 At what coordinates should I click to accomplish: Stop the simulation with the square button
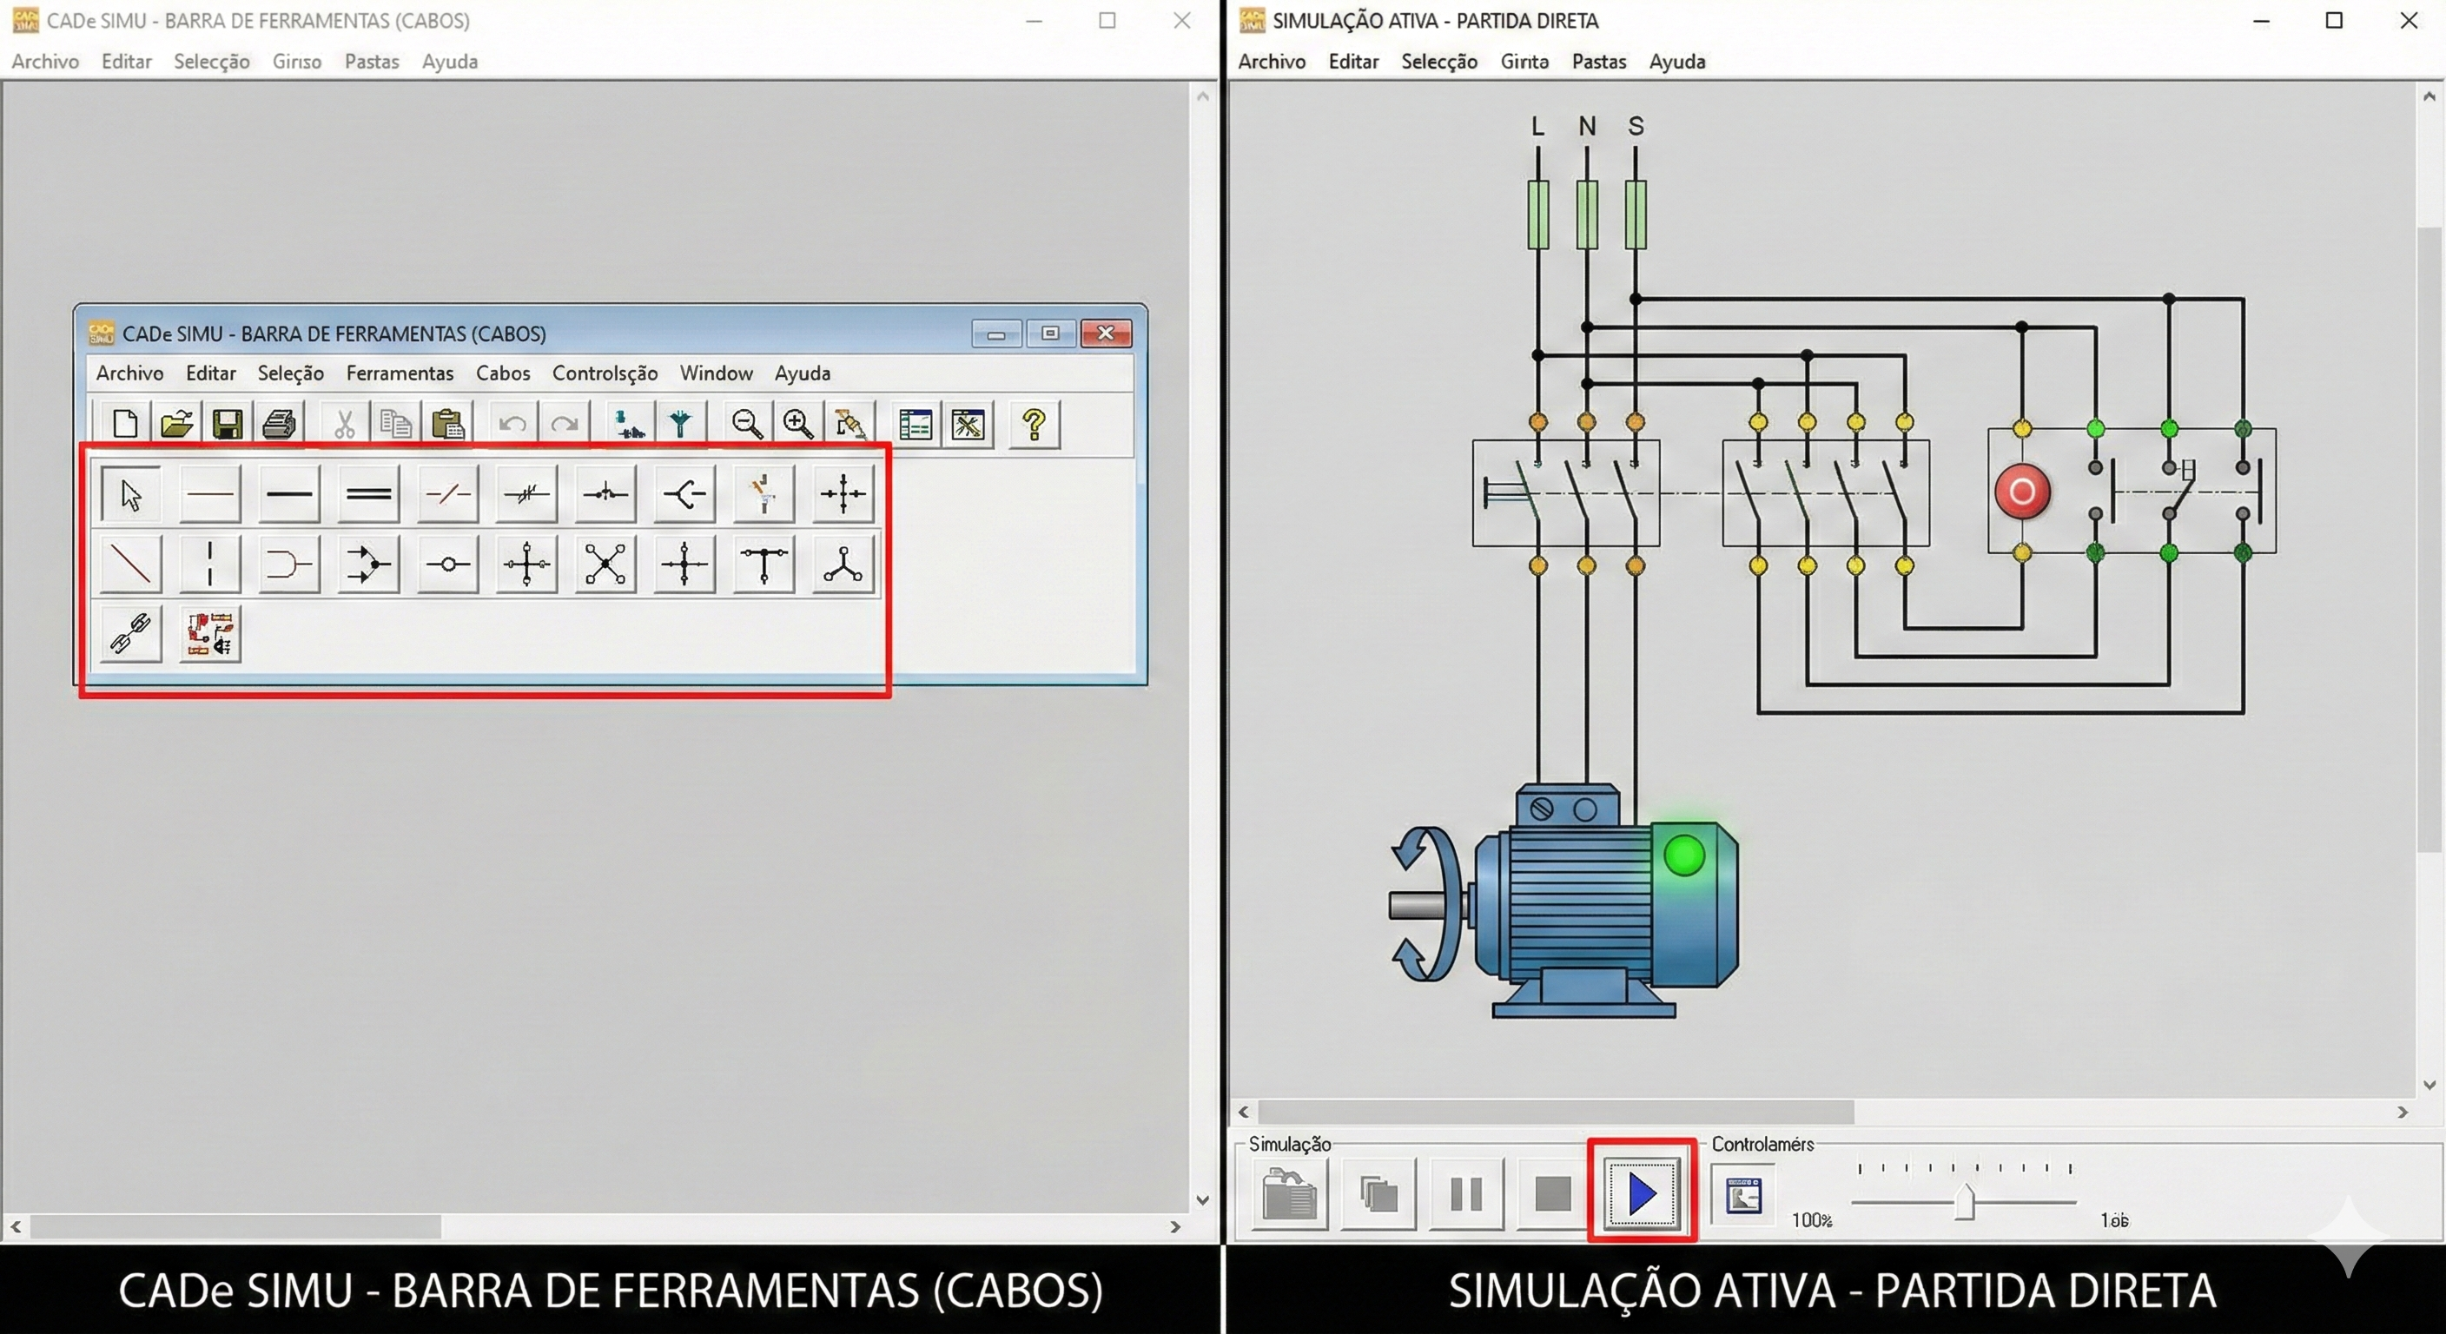[x=1552, y=1193]
